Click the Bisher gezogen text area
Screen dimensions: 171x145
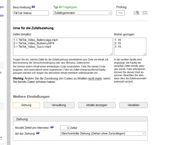coord(130,47)
